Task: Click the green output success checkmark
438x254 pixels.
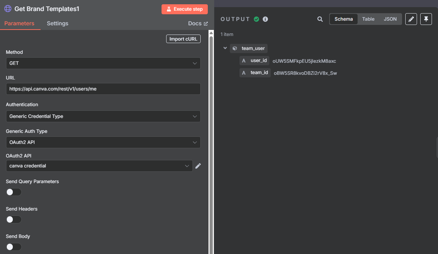Action: click(256, 19)
